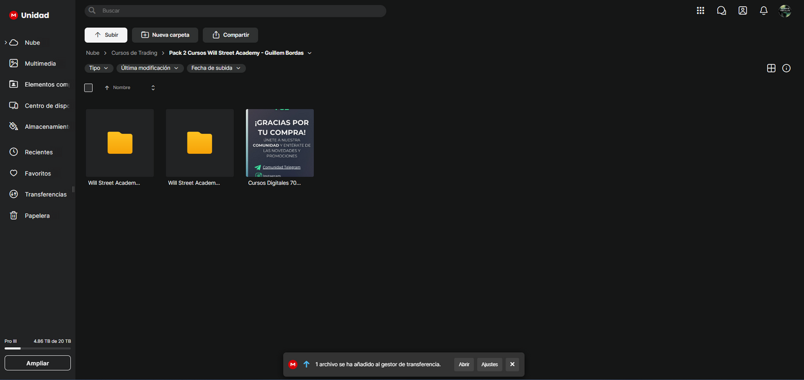Open the Última modificación filter dropdown
The height and width of the screenshot is (380, 804).
[x=150, y=68]
